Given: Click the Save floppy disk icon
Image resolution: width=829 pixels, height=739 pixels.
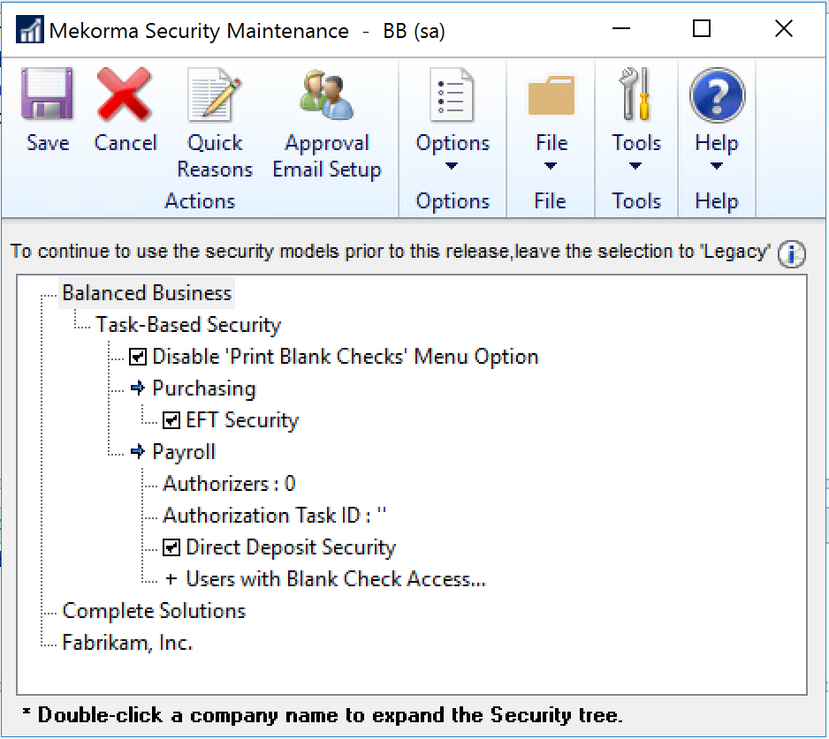Looking at the screenshot, I should (47, 95).
